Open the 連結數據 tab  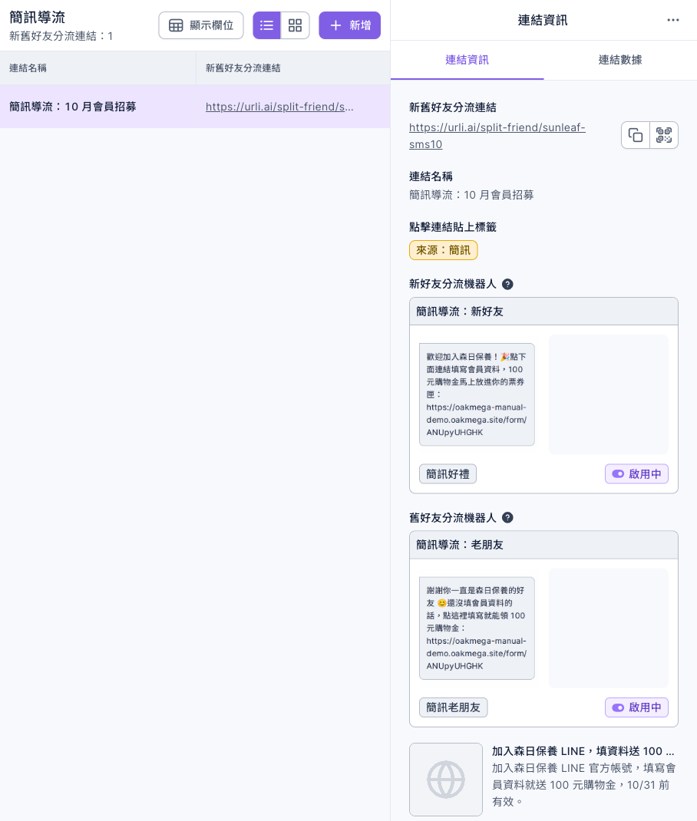point(620,60)
